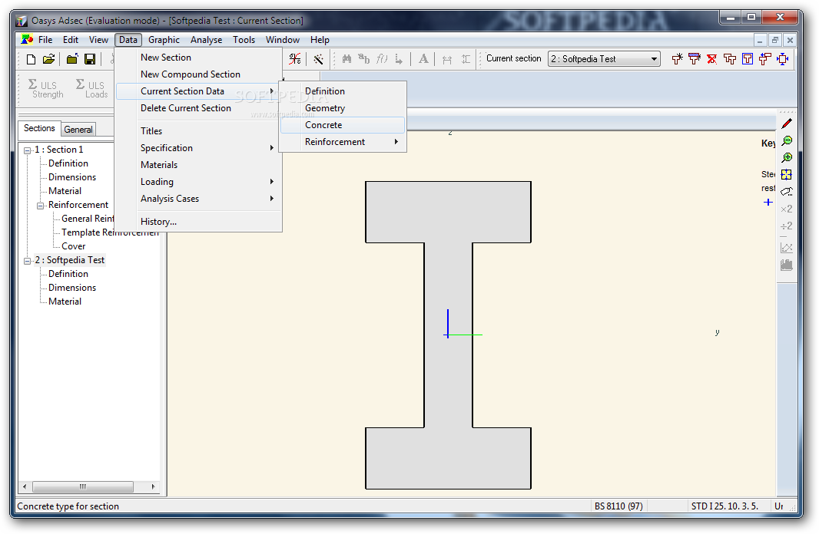Open the Help menu
Image resolution: width=819 pixels, height=534 pixels.
[320, 40]
